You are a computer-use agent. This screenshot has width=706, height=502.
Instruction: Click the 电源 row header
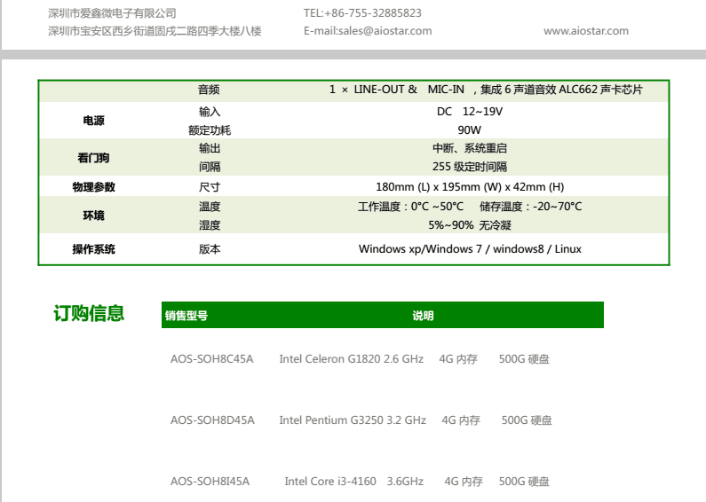(93, 121)
